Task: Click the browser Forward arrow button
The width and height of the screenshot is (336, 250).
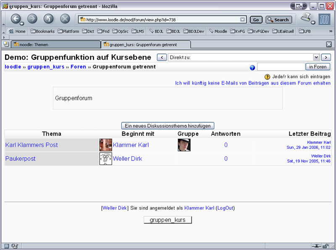Action: tap(32, 19)
